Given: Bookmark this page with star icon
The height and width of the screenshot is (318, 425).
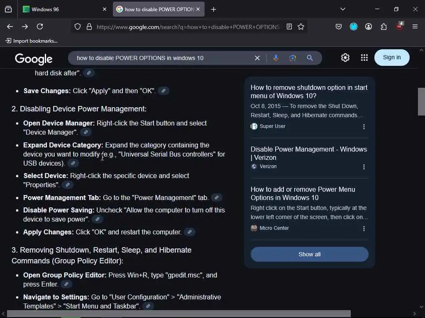Looking at the screenshot, I should coord(301,26).
